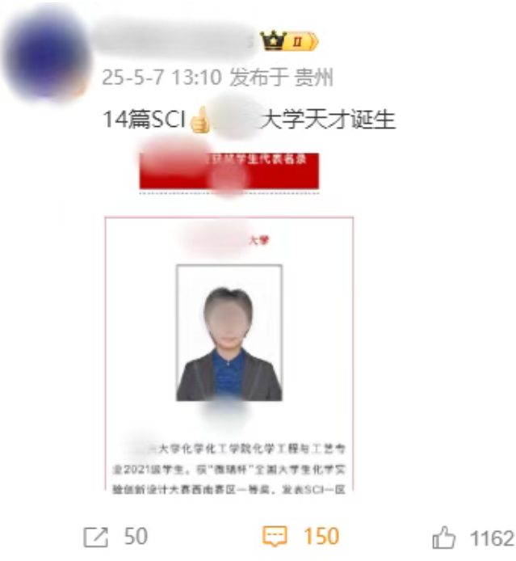This screenshot has height=561, width=516.
Task: Click the level II badge
Action: (x=303, y=41)
